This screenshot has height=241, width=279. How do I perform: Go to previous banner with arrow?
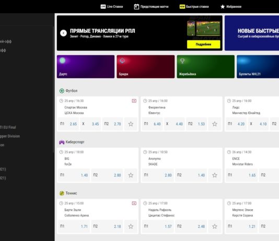63,33
